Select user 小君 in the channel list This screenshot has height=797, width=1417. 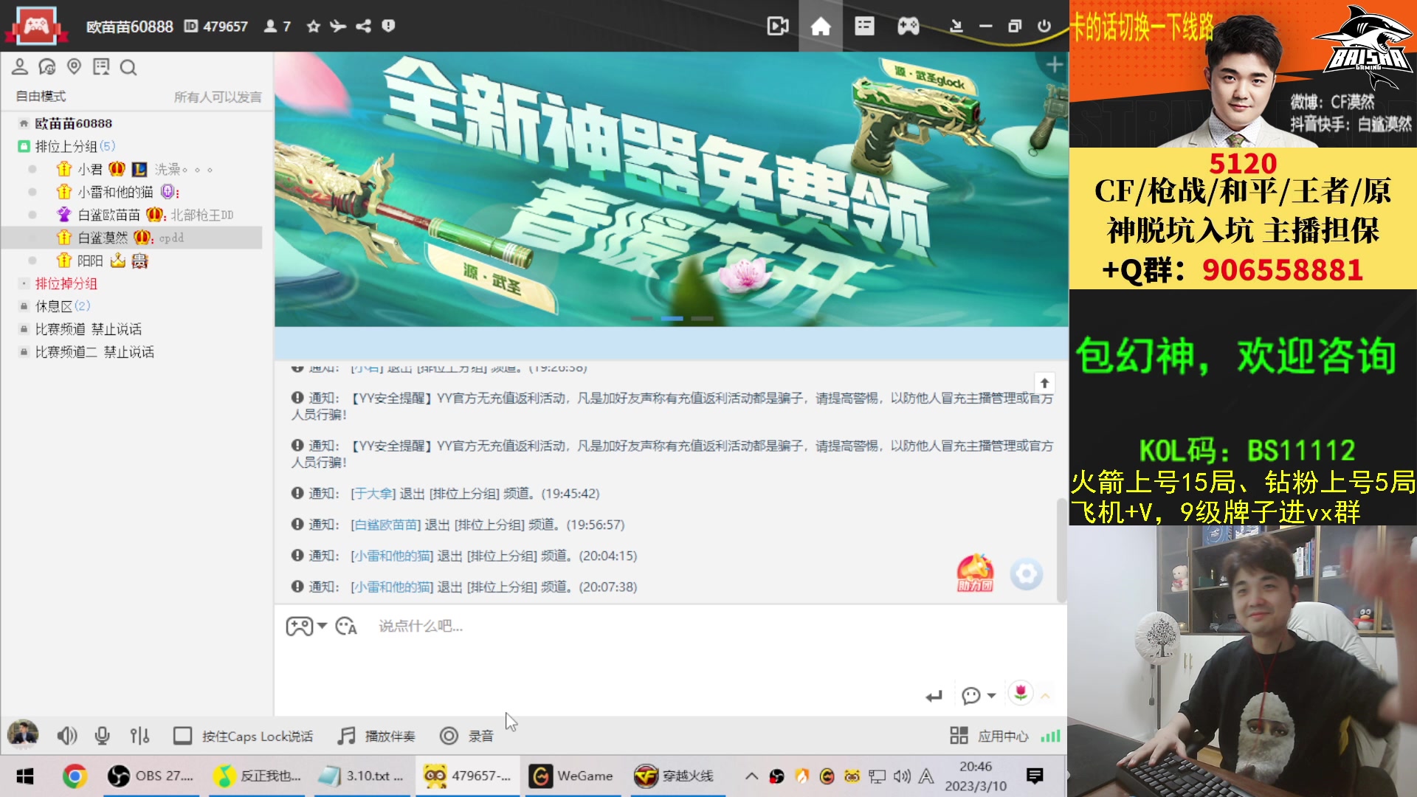click(90, 169)
